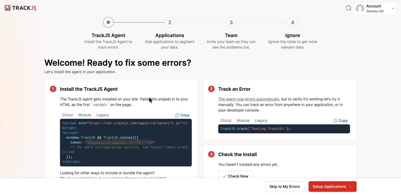Click 'Welcome! Ready to fix some errors?' heading

(x=118, y=63)
